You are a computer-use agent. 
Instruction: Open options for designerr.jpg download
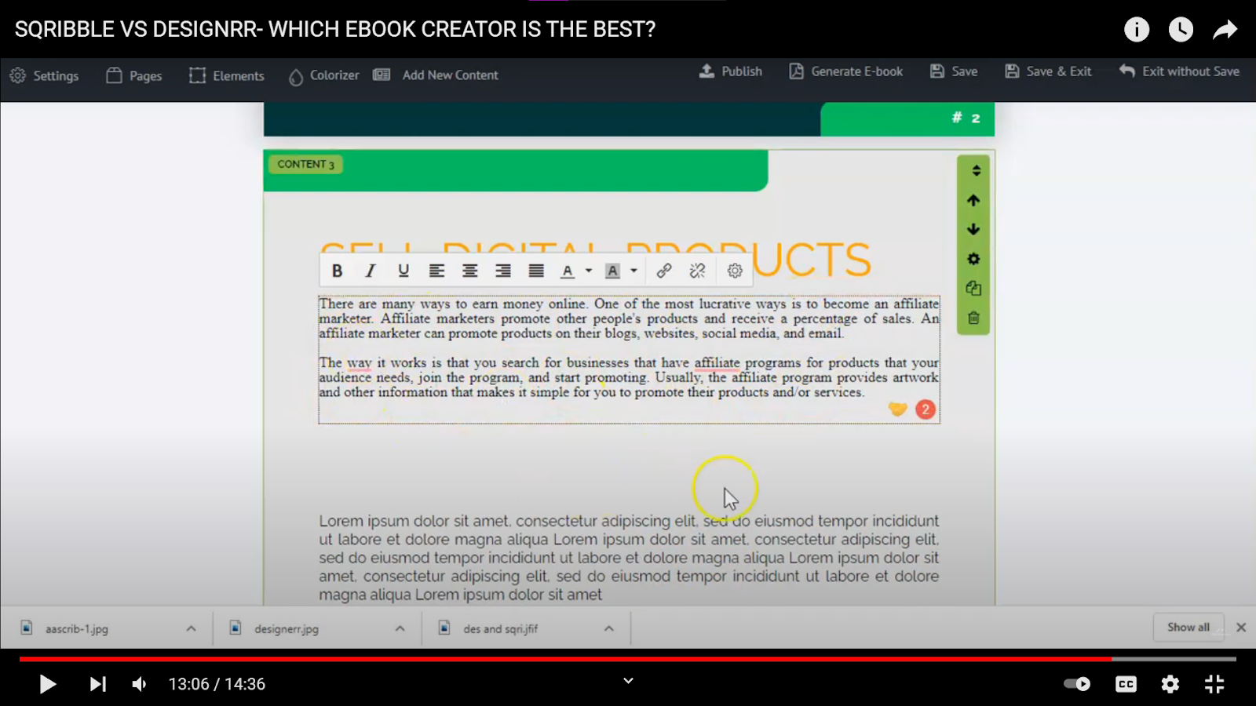click(400, 628)
